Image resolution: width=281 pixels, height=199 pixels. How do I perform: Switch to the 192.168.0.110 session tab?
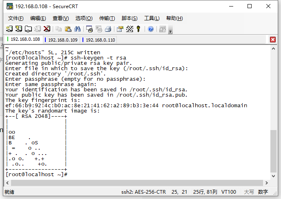(x=100, y=40)
